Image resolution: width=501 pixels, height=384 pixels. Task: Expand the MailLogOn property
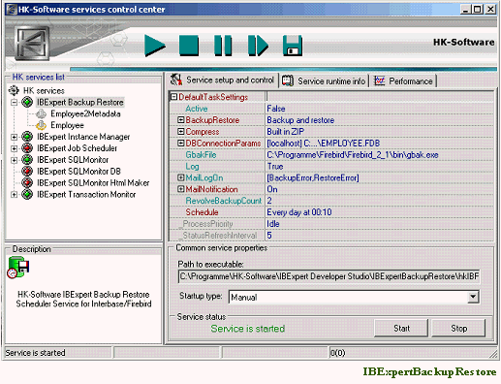181,177
